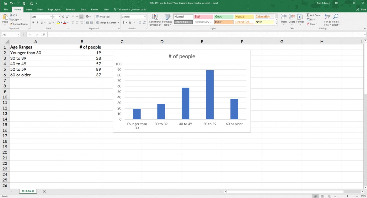Apply the Calculation cell style
367x198 pixels.
pos(264,16)
